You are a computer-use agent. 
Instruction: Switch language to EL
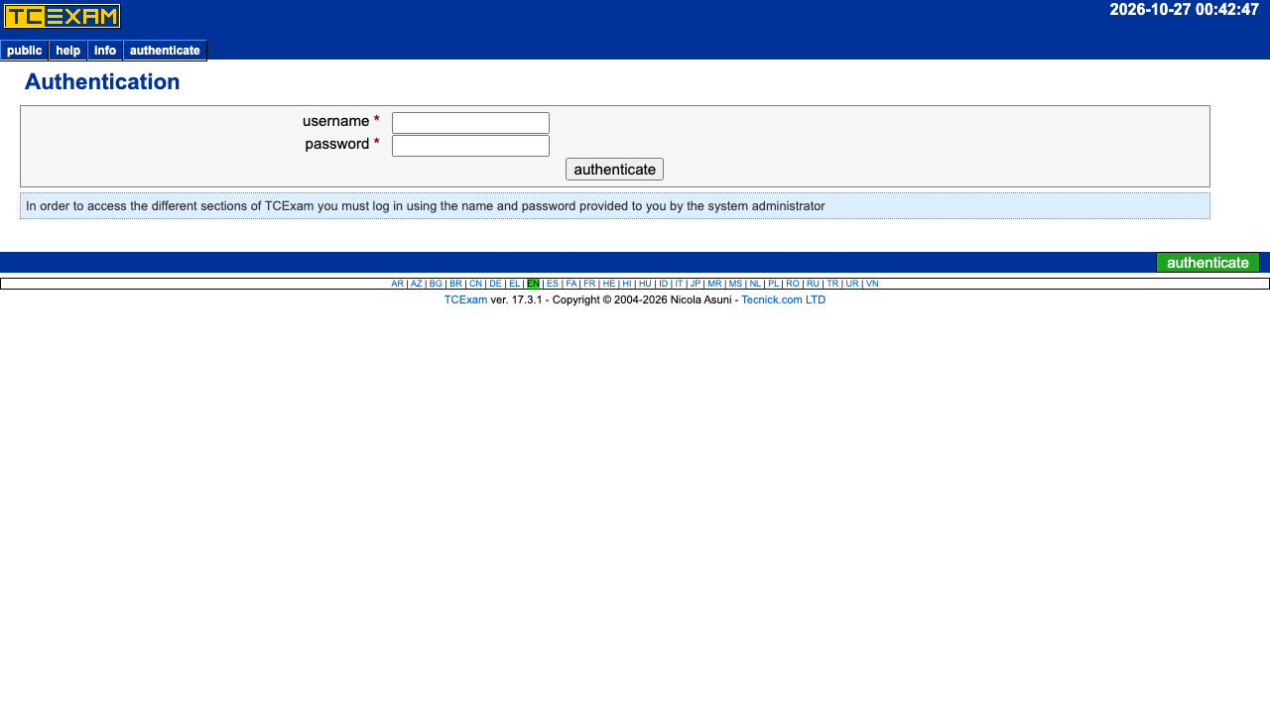coord(514,284)
